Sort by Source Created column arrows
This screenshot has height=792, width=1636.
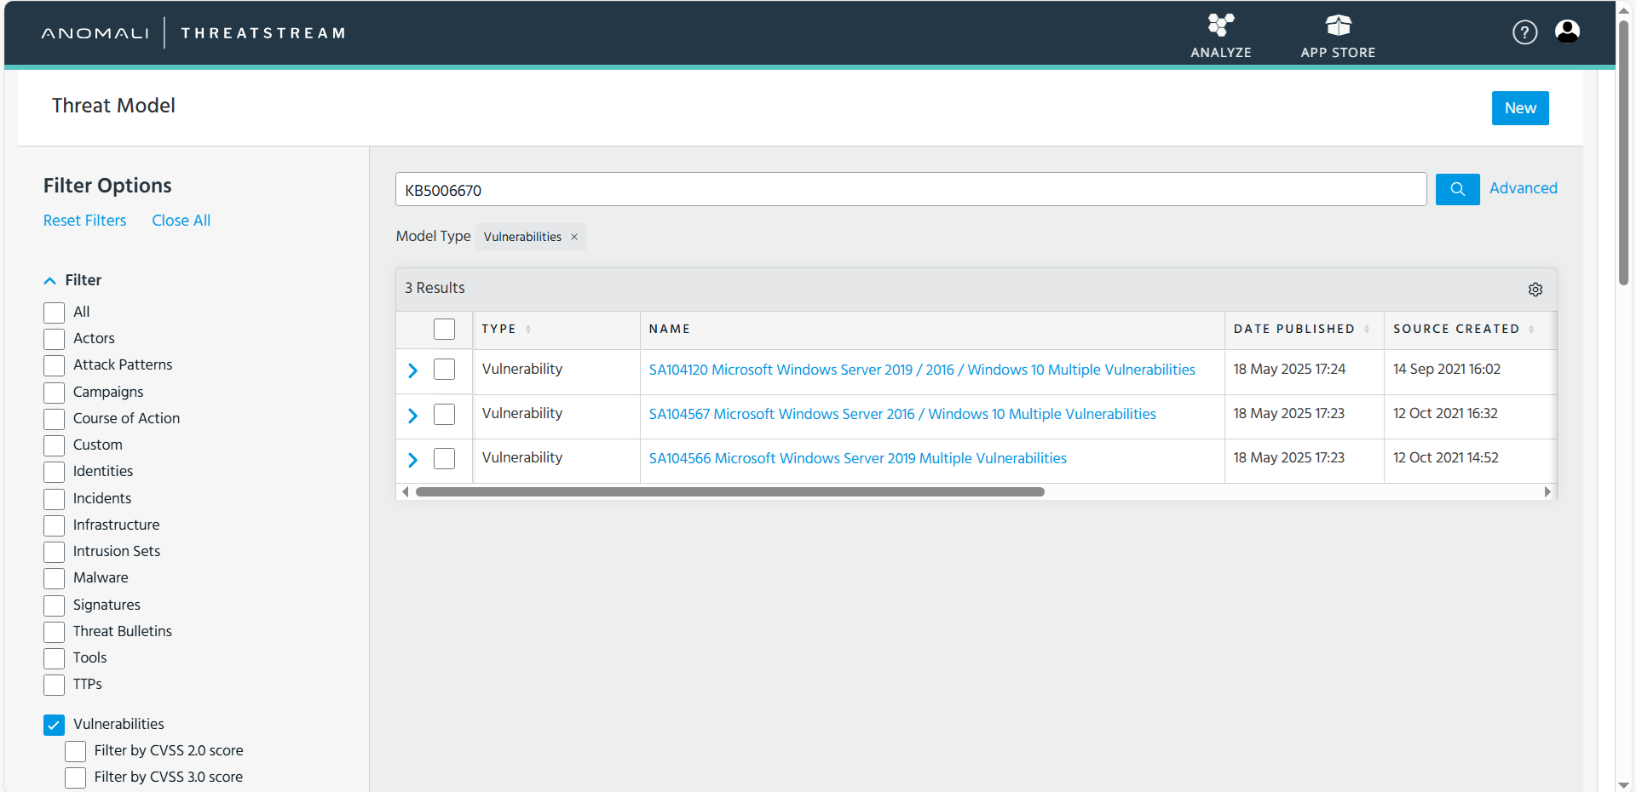pyautogui.click(x=1531, y=330)
